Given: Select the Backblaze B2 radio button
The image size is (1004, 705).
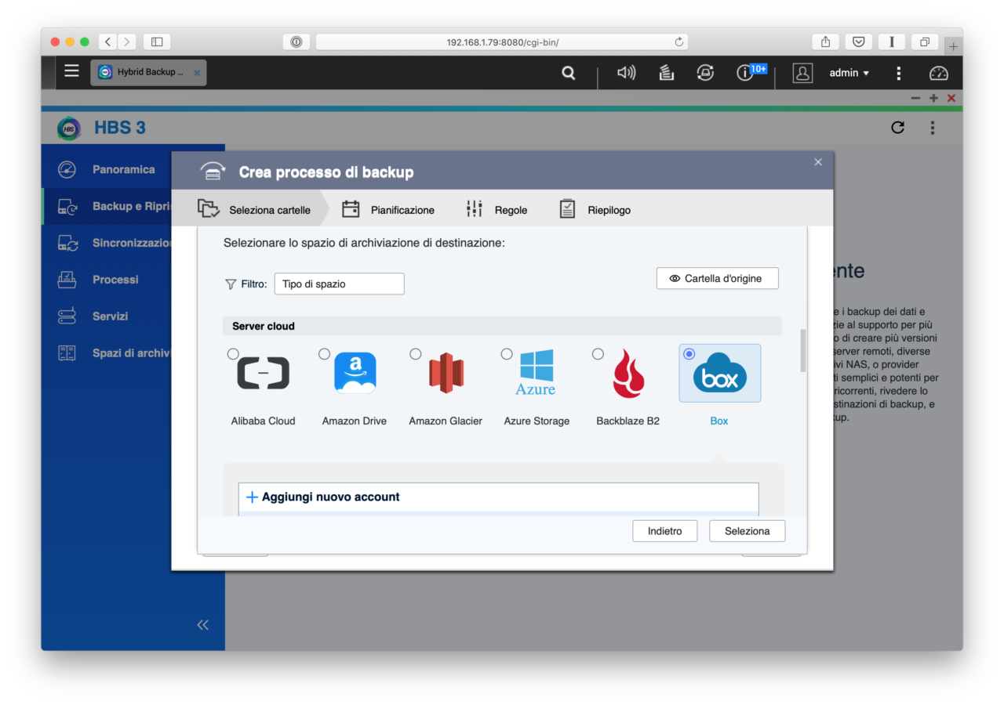Looking at the screenshot, I should [598, 354].
